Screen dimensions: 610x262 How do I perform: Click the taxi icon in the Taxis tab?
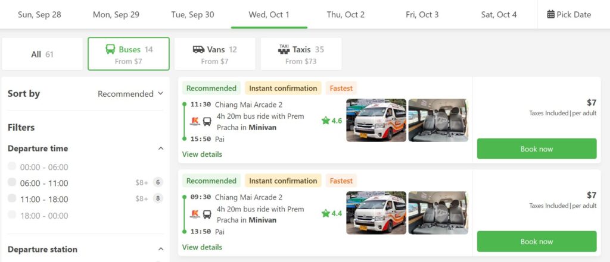pos(284,50)
